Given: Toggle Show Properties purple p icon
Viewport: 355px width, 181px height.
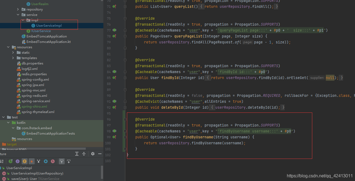Looking at the screenshot, I should 18,161.
